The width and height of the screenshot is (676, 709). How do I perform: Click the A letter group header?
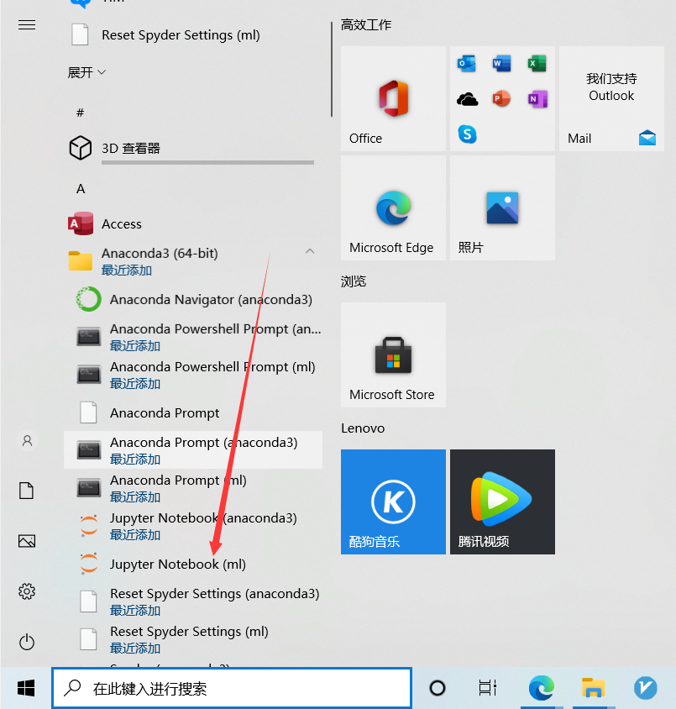pyautogui.click(x=81, y=188)
